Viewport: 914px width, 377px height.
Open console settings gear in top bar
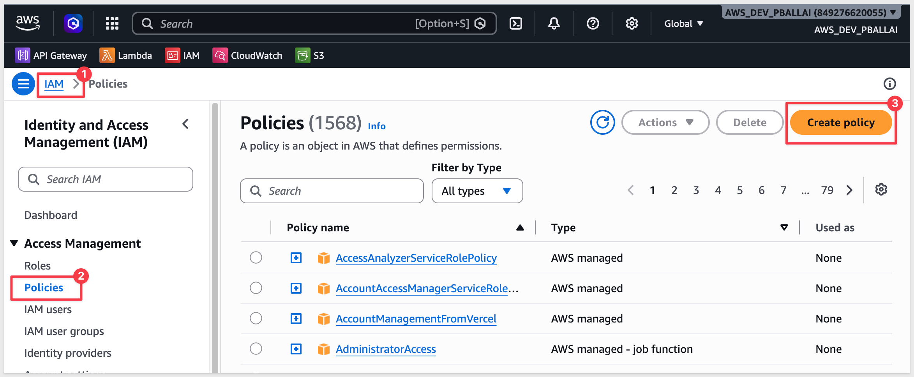pyautogui.click(x=632, y=23)
